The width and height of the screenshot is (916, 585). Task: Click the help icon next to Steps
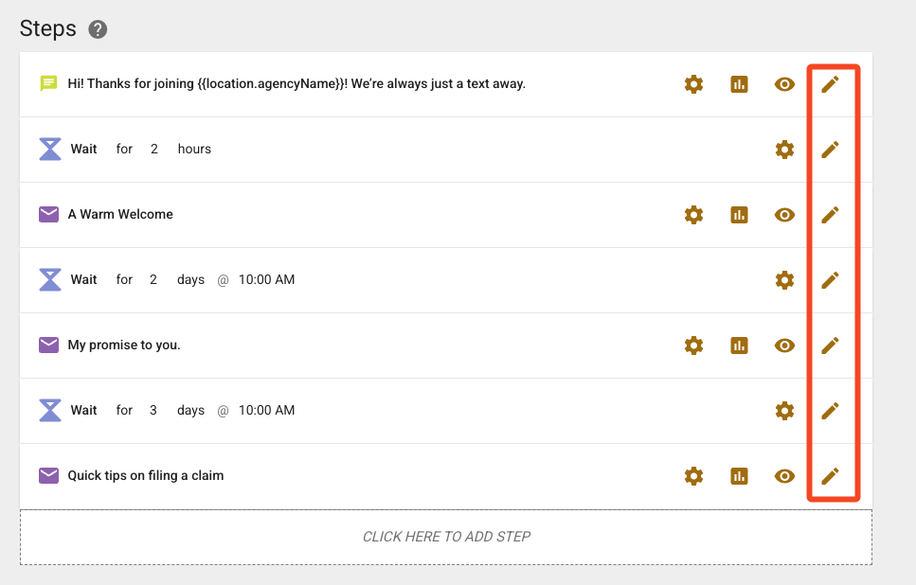[98, 29]
